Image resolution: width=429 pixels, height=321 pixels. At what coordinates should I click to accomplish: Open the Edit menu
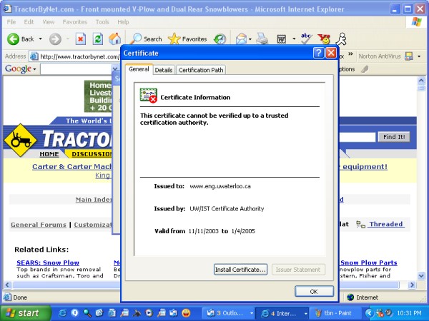click(29, 22)
